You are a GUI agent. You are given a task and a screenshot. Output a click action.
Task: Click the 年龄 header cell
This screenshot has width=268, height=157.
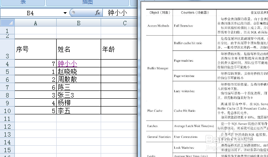point(119,49)
